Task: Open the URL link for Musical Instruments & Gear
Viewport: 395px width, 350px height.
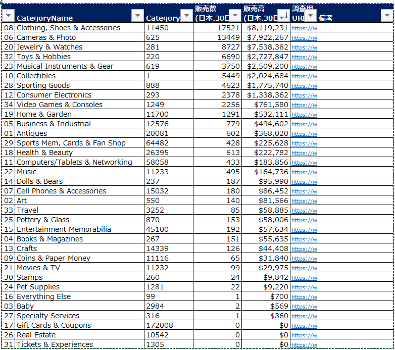Action: click(304, 67)
